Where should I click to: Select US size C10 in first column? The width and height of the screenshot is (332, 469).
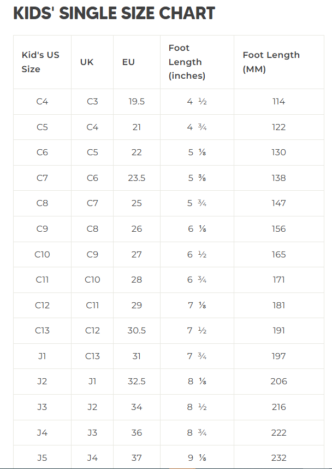point(42,254)
